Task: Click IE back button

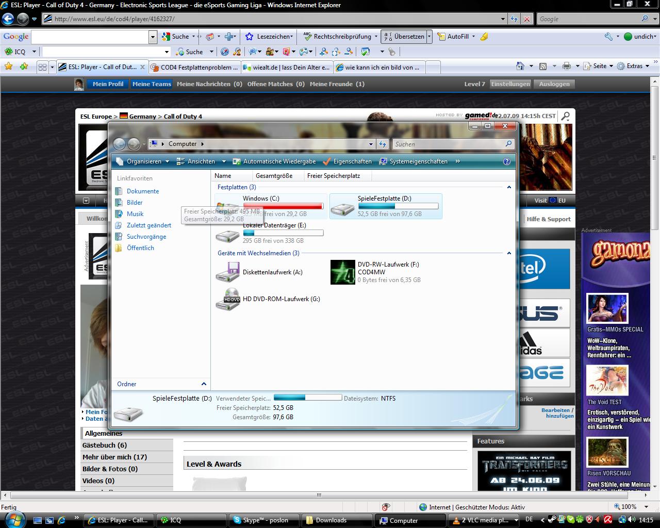Action: coord(8,19)
